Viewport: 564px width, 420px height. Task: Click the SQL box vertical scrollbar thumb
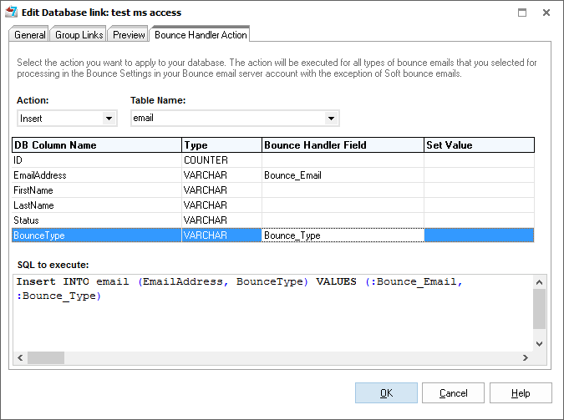click(x=539, y=309)
